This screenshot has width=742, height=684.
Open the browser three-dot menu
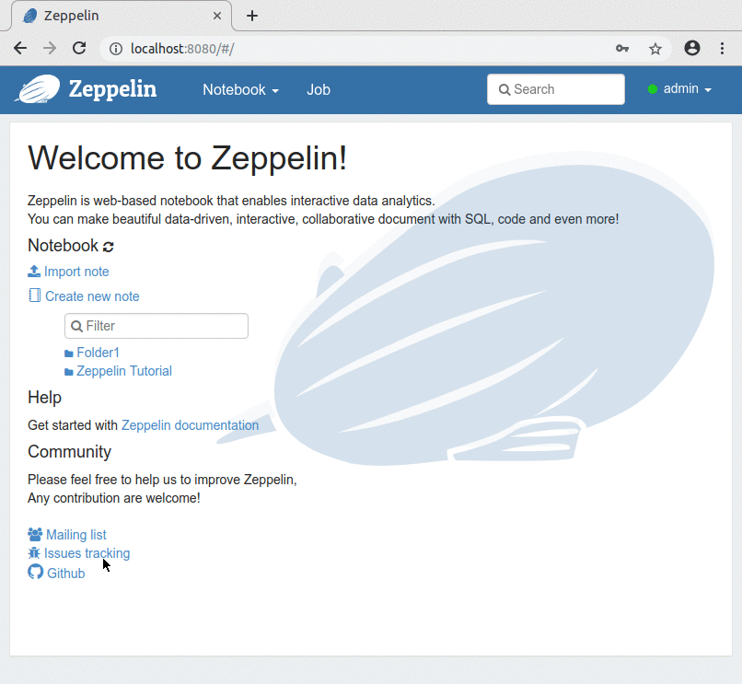click(722, 48)
